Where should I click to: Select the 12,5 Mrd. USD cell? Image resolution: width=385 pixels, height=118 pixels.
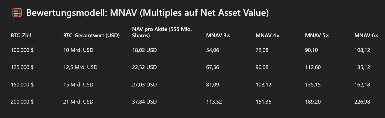(x=80, y=67)
